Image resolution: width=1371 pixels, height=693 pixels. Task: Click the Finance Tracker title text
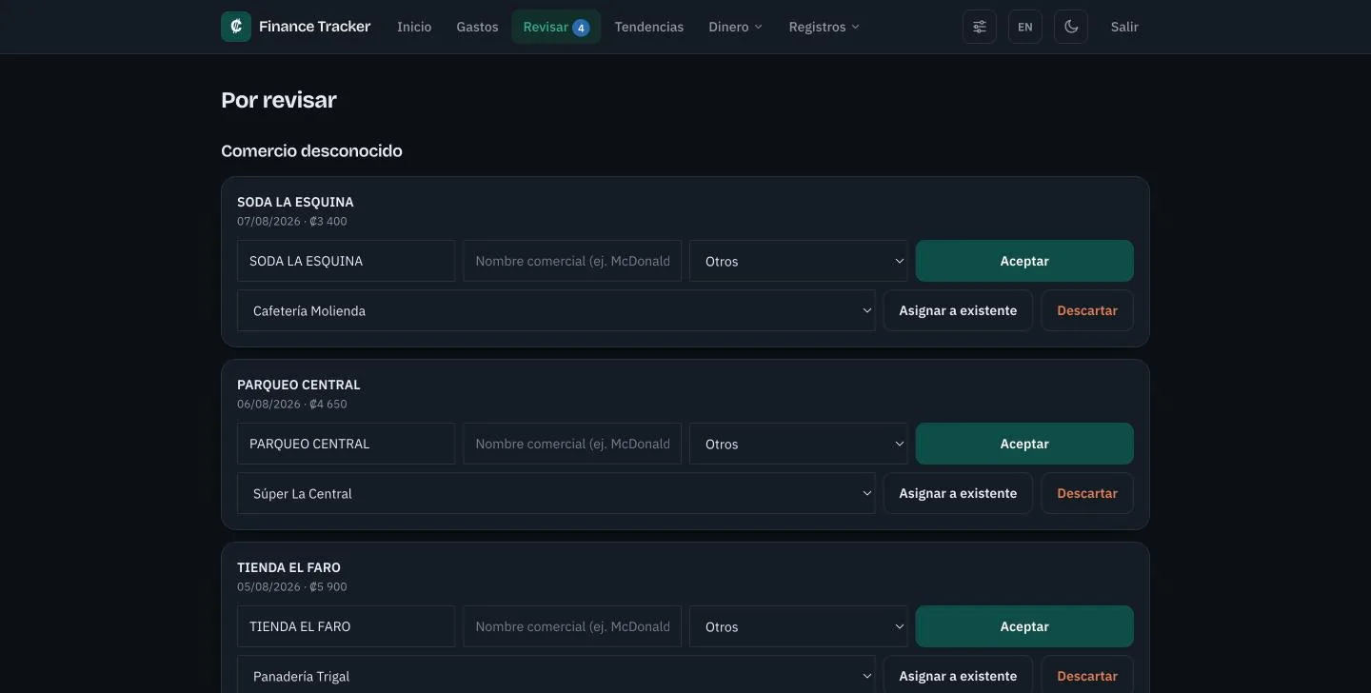coord(315,27)
